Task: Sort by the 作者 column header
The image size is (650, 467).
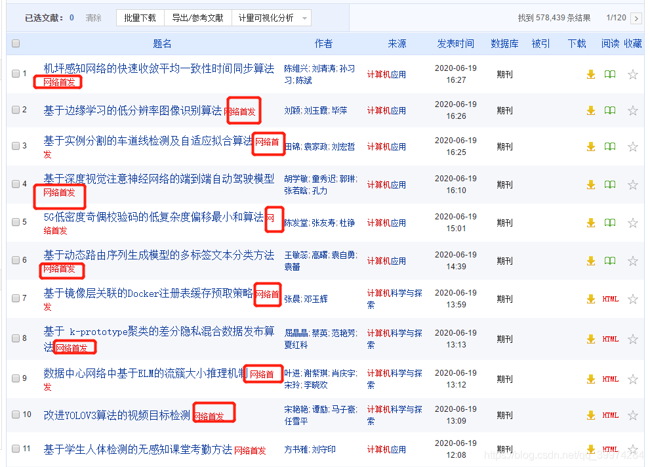Action: pyautogui.click(x=323, y=43)
